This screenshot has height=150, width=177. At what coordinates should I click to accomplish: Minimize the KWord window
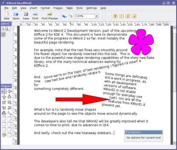coord(164,3)
